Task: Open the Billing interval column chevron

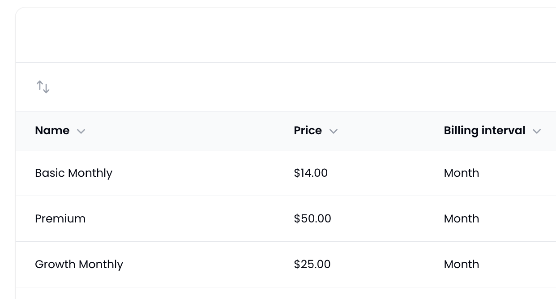Action: coord(537,131)
